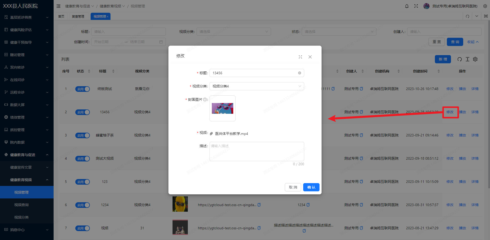The height and width of the screenshot is (240, 490).
Task: Collapse search filters via 收起
Action: [x=473, y=42]
